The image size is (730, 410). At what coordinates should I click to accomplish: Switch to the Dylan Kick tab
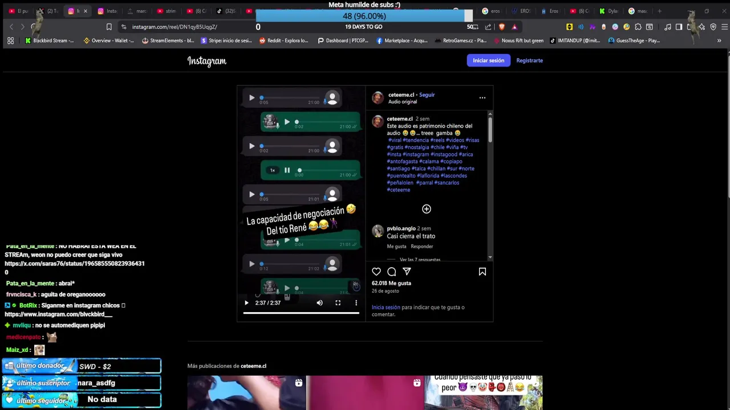609,11
